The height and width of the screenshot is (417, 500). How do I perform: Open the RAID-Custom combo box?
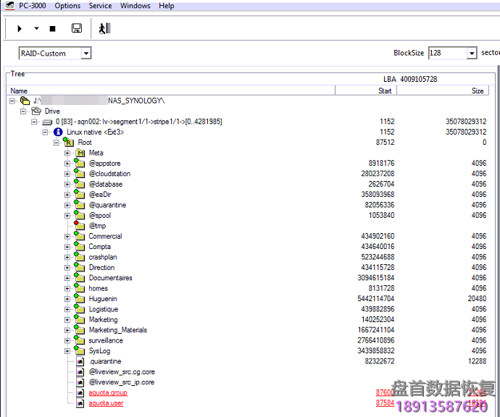click(86, 54)
